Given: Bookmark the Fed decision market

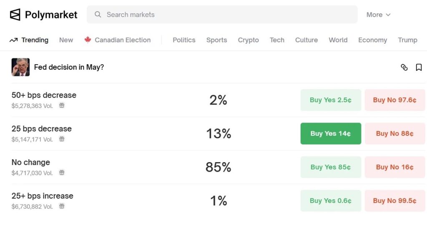Looking at the screenshot, I should point(419,67).
